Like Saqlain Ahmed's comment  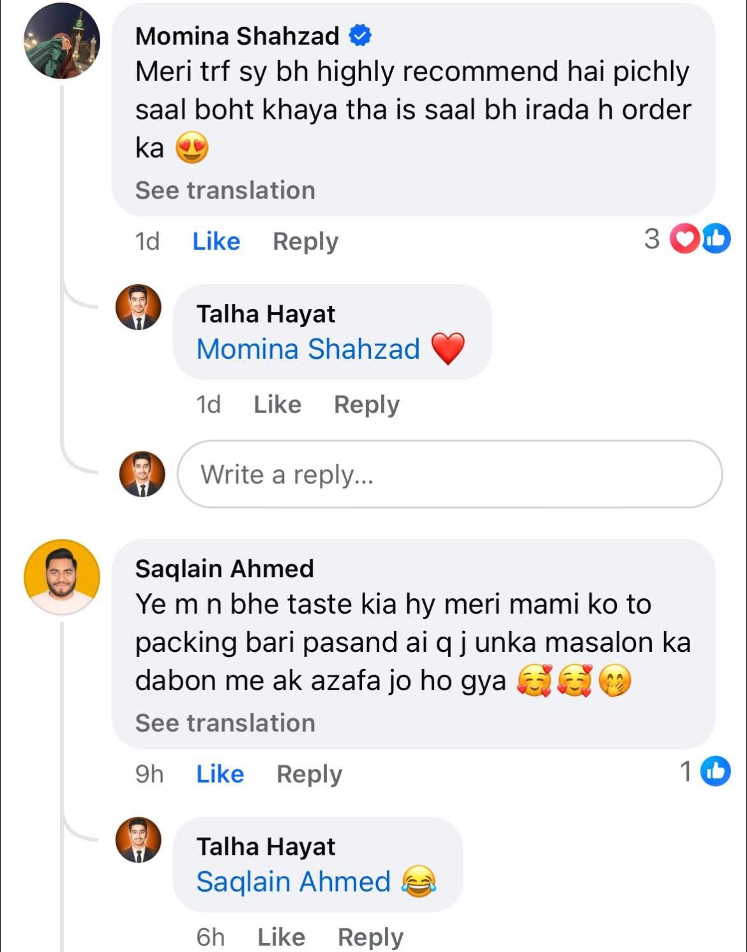click(x=220, y=774)
